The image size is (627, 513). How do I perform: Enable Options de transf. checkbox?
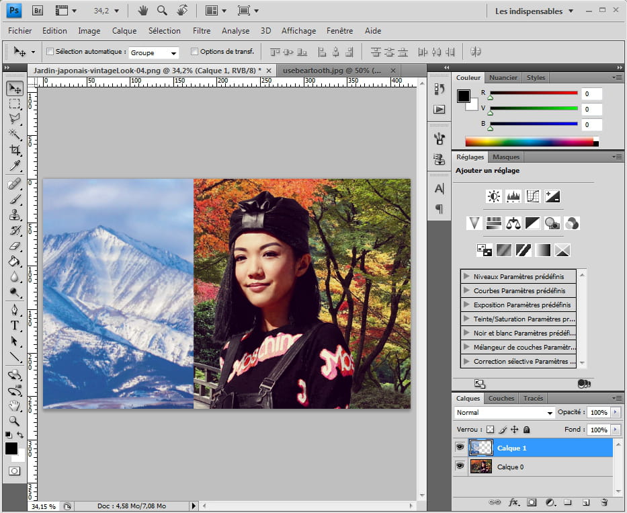click(x=194, y=52)
